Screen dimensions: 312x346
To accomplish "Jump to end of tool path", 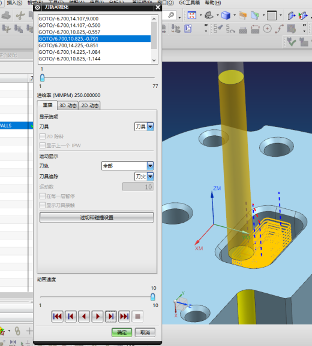I will (124, 317).
